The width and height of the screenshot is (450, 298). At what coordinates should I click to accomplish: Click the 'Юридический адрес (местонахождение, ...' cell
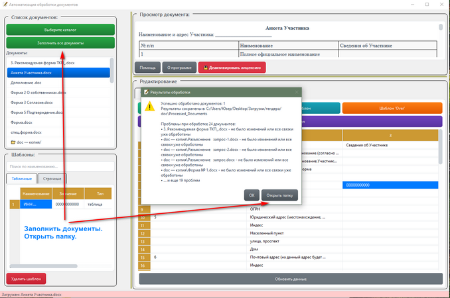point(295,217)
